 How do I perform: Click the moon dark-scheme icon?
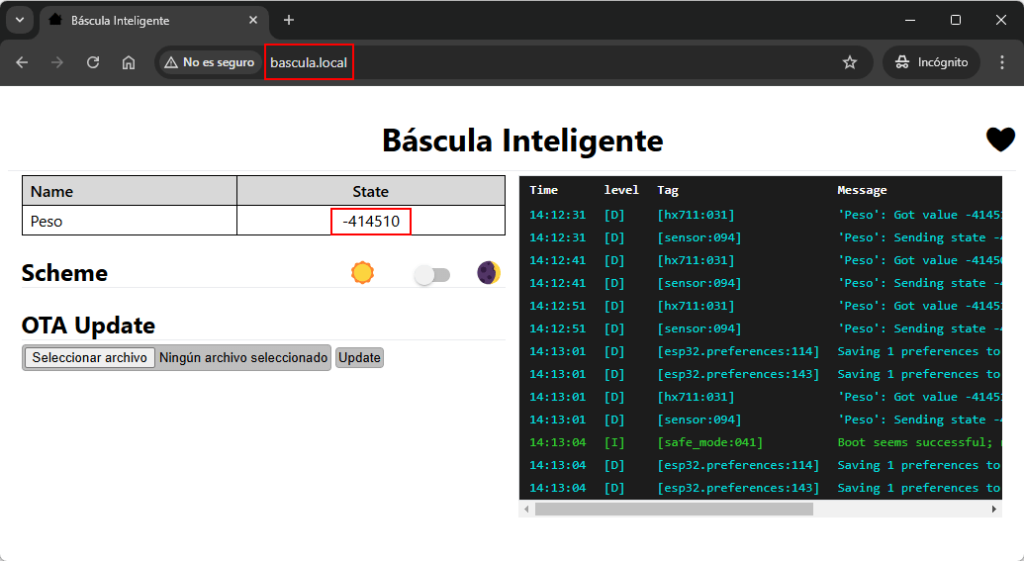pos(488,273)
